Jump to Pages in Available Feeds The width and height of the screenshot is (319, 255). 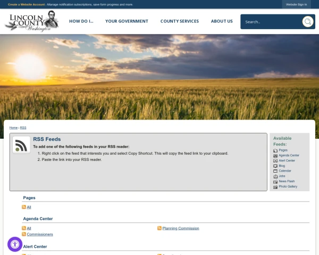point(283,150)
